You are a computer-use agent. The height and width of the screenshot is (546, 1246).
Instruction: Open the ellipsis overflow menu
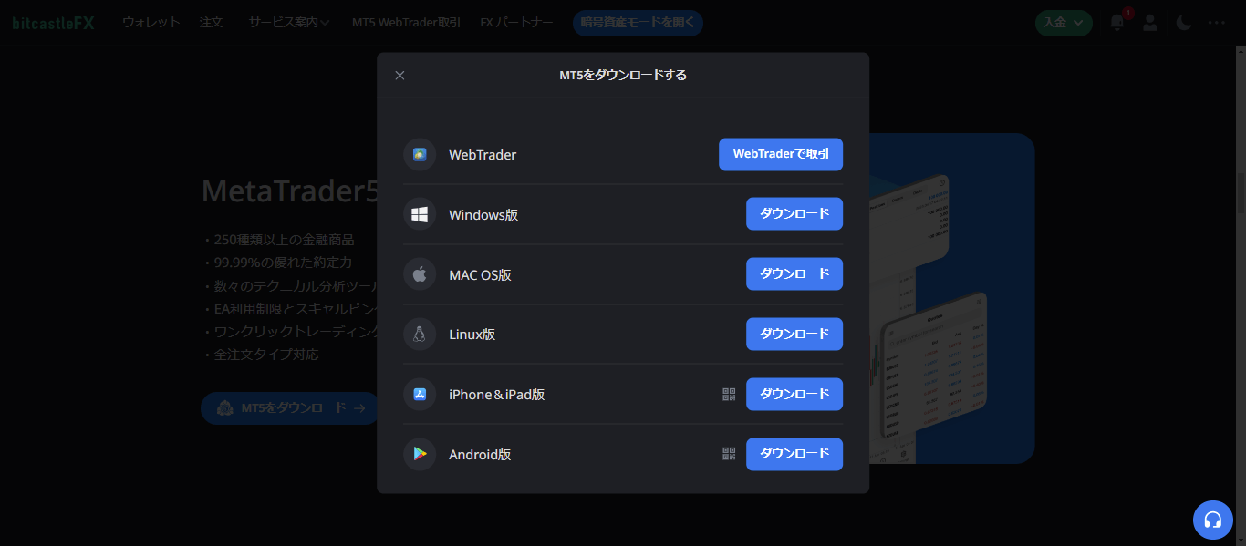1217,23
